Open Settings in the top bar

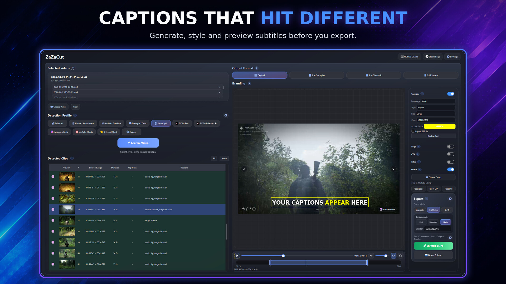coord(452,57)
